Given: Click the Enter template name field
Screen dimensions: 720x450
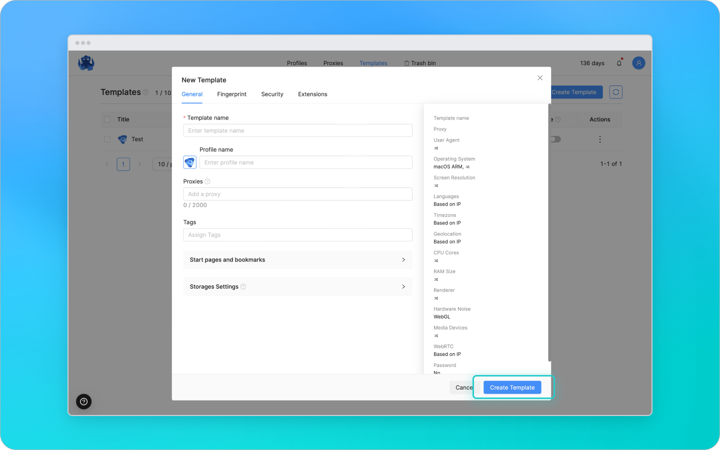Looking at the screenshot, I should pyautogui.click(x=297, y=130).
